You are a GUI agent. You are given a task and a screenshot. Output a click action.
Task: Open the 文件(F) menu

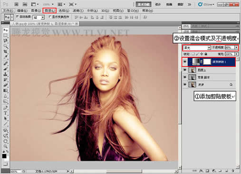8,11
